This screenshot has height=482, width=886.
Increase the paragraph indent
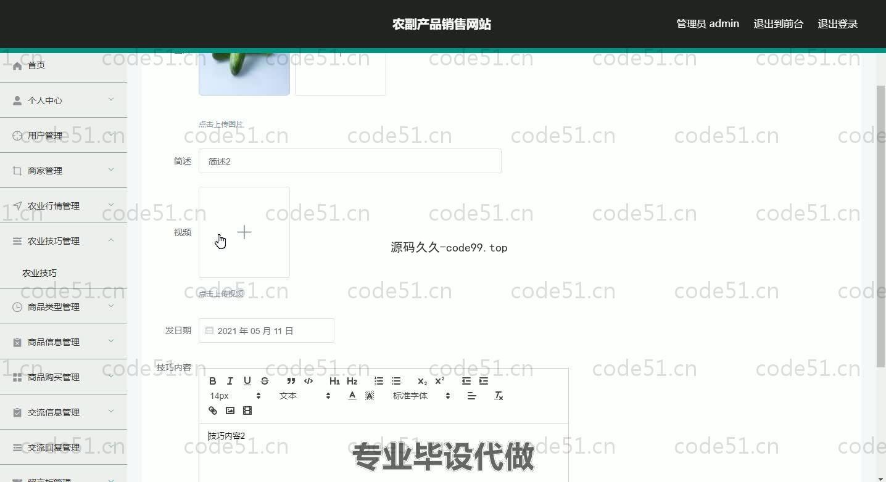tap(484, 381)
